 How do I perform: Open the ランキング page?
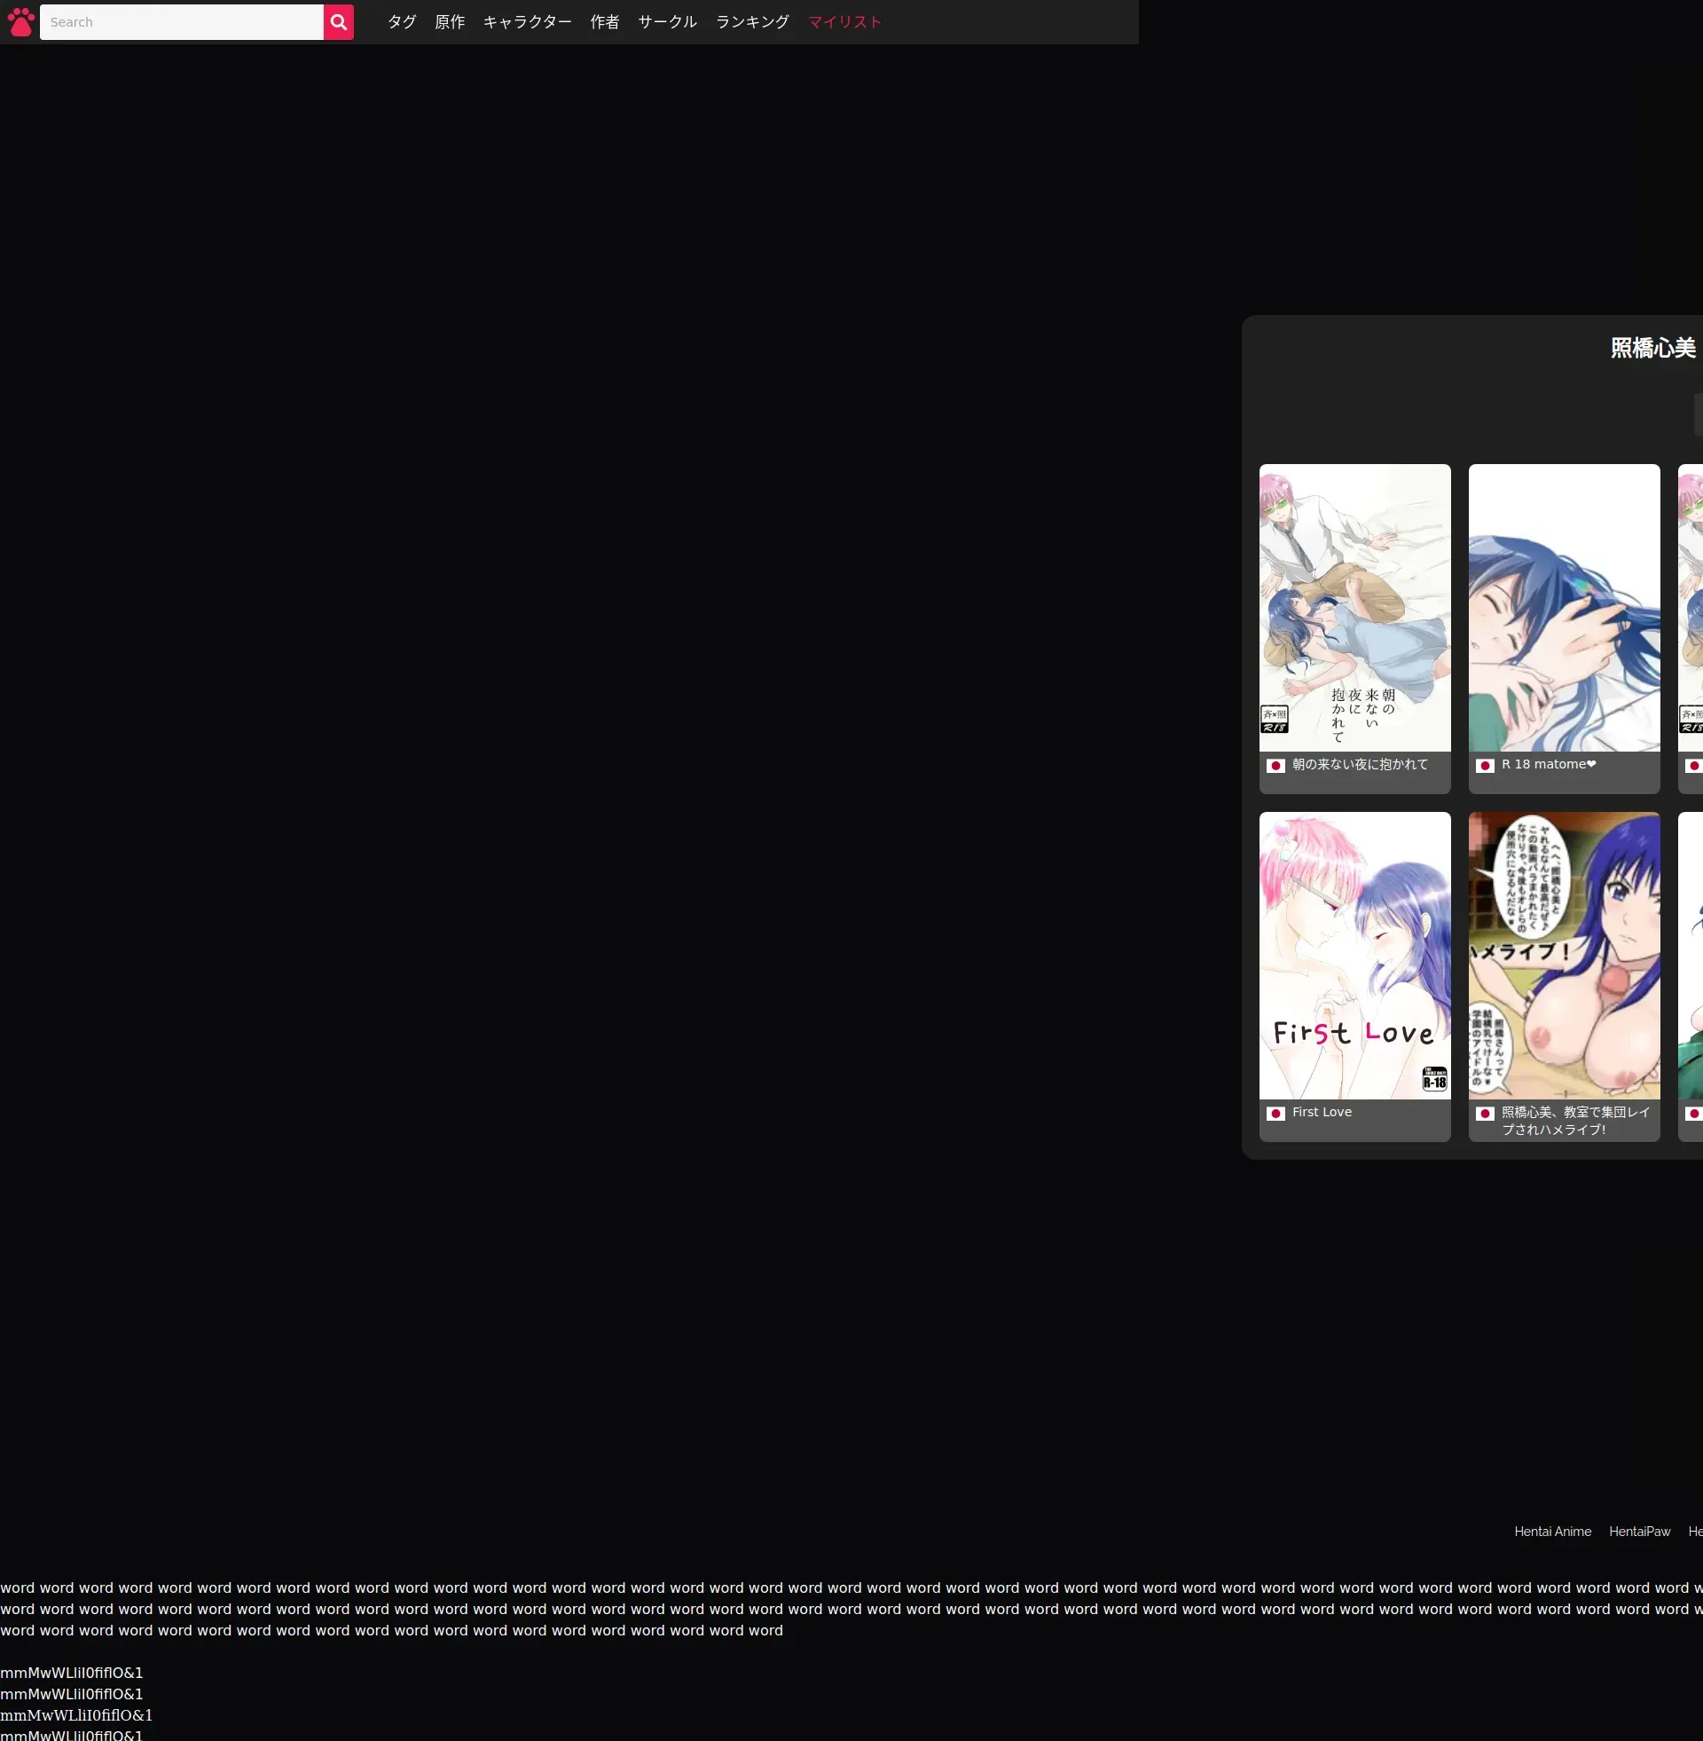[751, 22]
